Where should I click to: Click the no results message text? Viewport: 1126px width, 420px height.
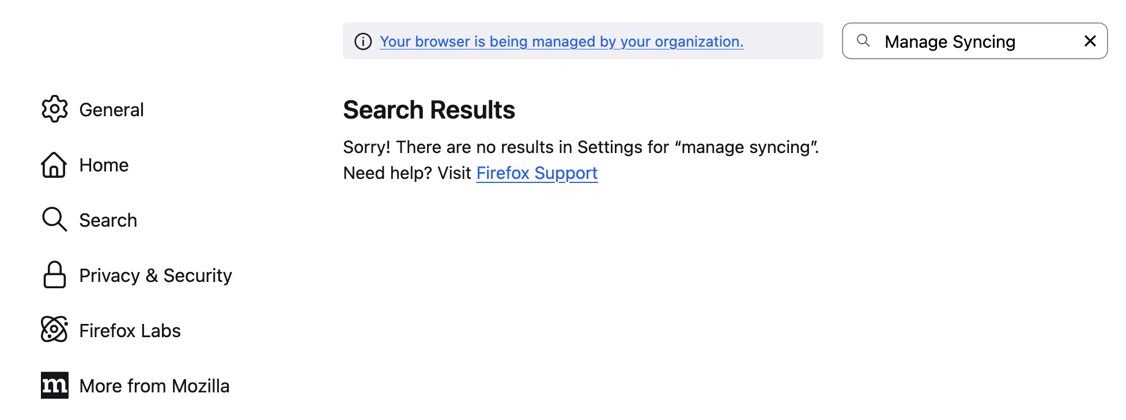click(580, 147)
